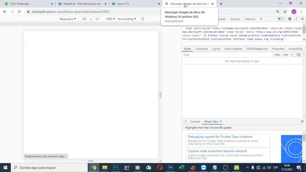Open the drawer three-dot menu

click(186, 121)
